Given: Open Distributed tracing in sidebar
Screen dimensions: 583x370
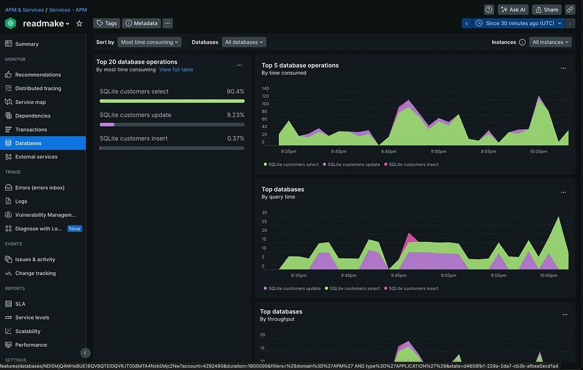Looking at the screenshot, I should tap(38, 89).
